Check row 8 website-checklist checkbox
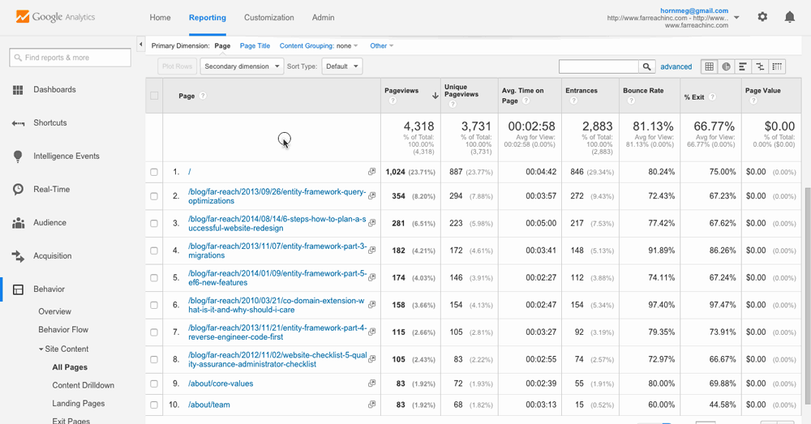This screenshot has height=424, width=811. click(154, 359)
